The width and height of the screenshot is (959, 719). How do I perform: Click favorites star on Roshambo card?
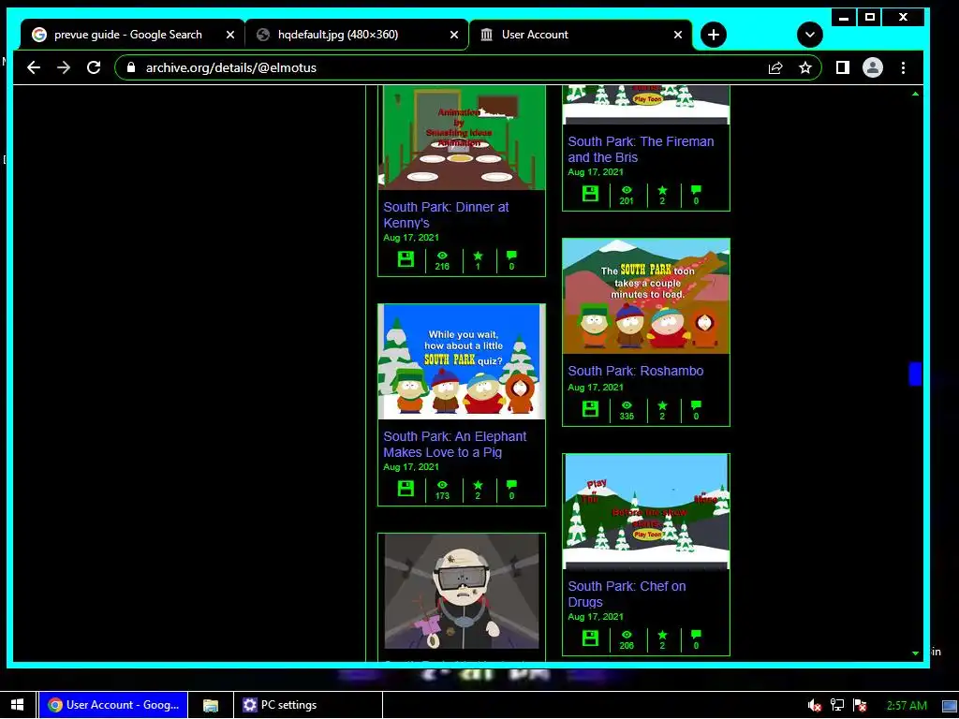click(662, 405)
